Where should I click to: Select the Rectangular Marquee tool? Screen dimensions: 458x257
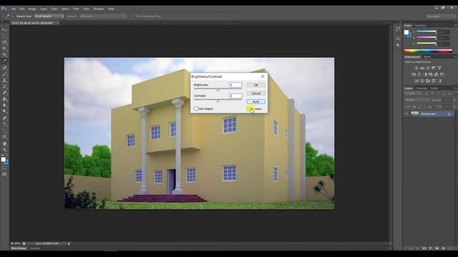[x=4, y=36]
